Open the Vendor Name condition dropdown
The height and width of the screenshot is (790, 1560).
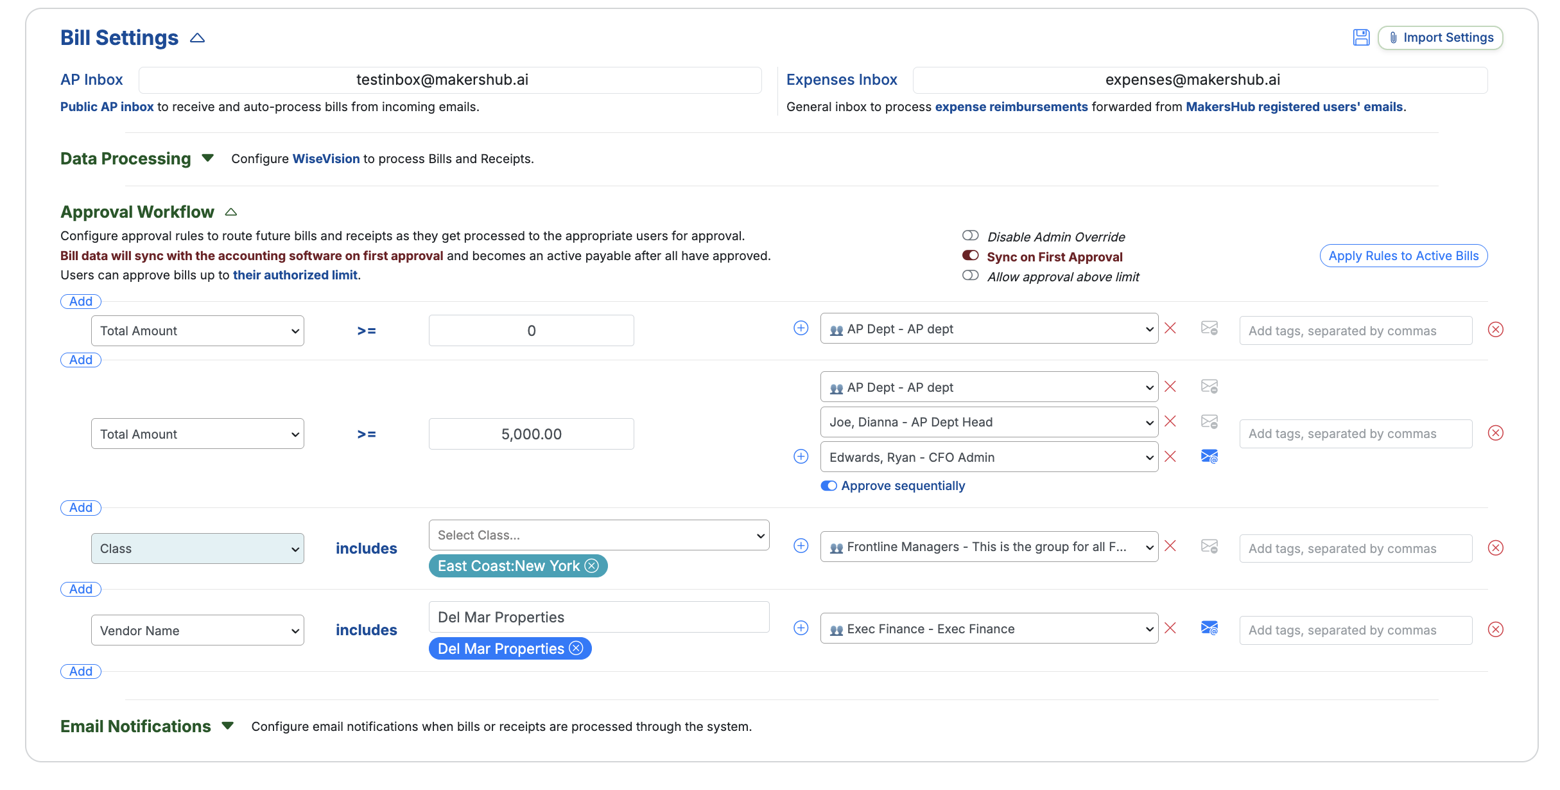click(x=197, y=631)
